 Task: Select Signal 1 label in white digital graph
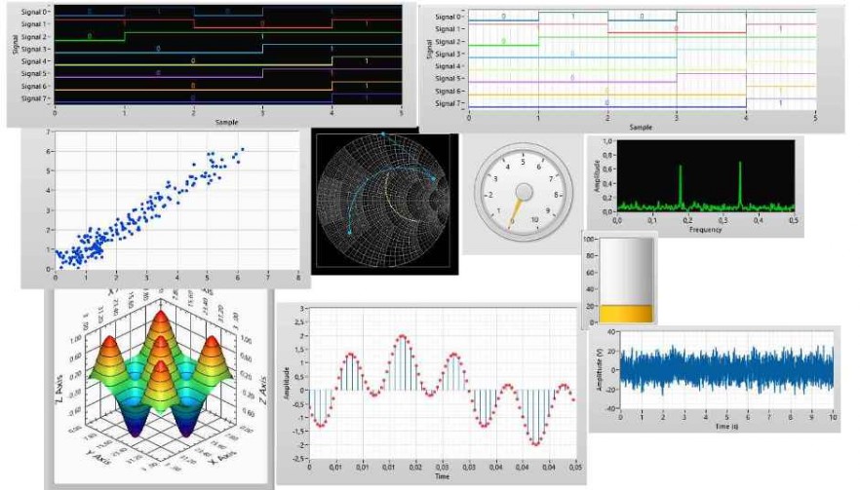(449, 29)
